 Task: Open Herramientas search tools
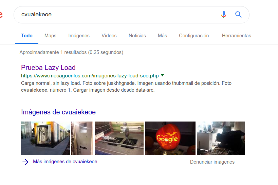point(237,36)
